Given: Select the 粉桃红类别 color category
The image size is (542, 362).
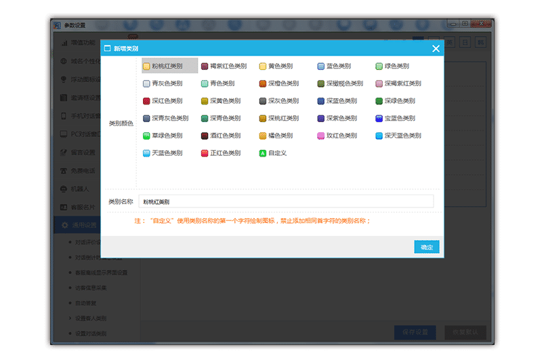Looking at the screenshot, I should tap(169, 66).
